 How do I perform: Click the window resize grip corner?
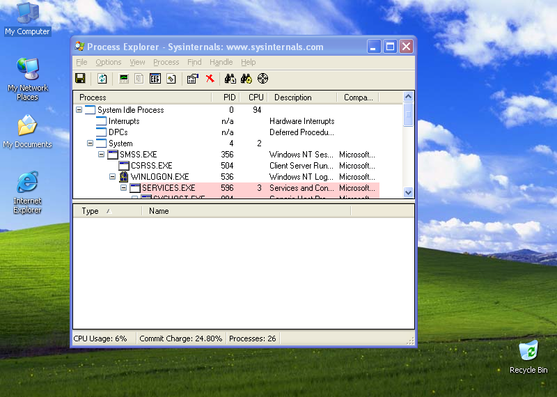coord(410,341)
